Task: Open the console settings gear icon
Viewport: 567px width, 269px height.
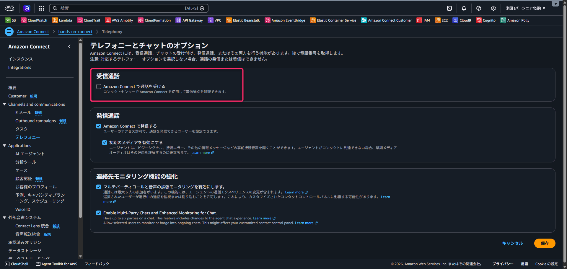Action: click(493, 8)
